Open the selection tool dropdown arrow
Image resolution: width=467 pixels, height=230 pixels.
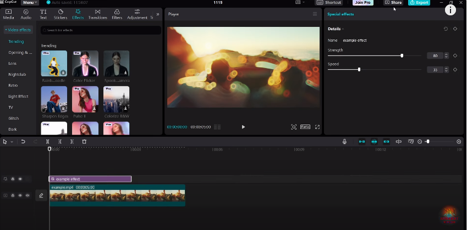click(11, 142)
